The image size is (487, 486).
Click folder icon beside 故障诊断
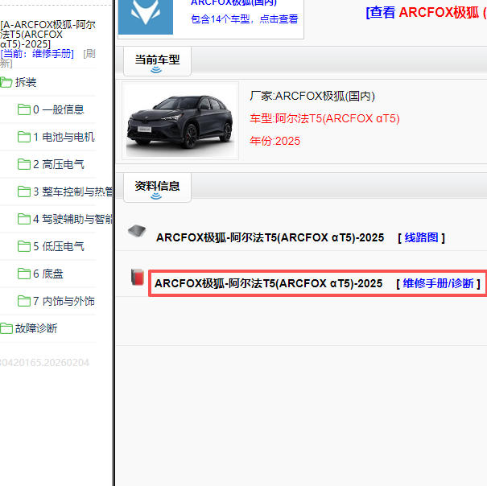[6, 328]
